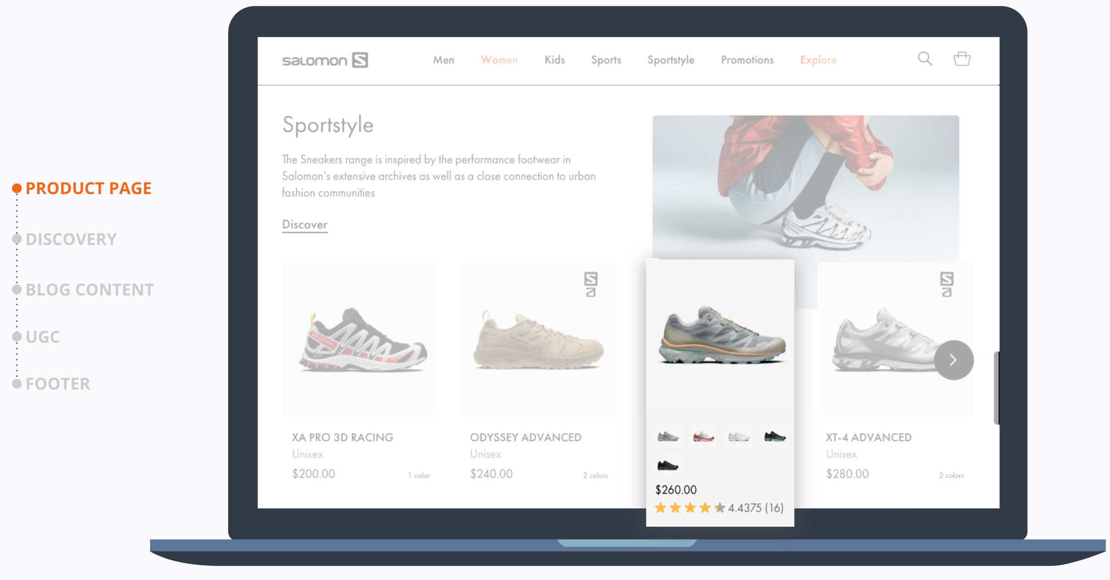The height and width of the screenshot is (580, 1110).
Task: Select the black-green colorway shoe swatch
Action: point(774,436)
